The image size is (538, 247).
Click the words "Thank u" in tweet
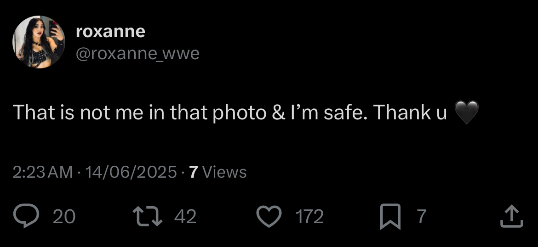(410, 113)
